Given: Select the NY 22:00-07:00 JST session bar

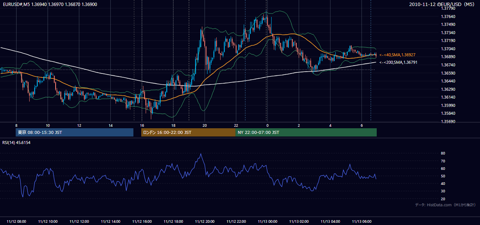Looking at the screenshot, I should (x=306, y=132).
